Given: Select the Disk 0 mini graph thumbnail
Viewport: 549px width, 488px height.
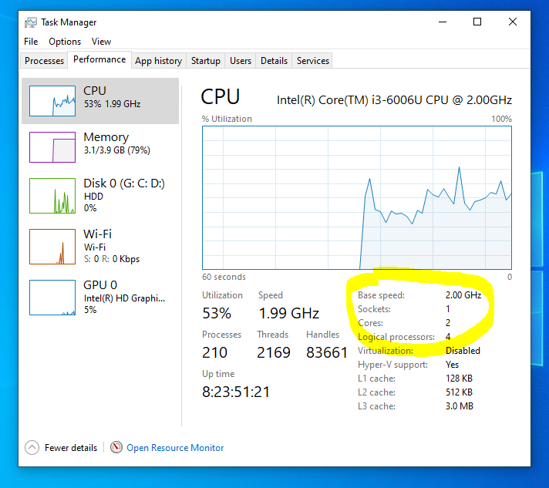Looking at the screenshot, I should [52, 196].
